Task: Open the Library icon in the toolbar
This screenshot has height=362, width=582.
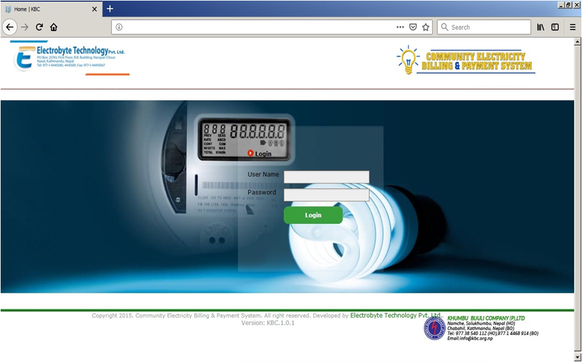Action: coord(541,27)
